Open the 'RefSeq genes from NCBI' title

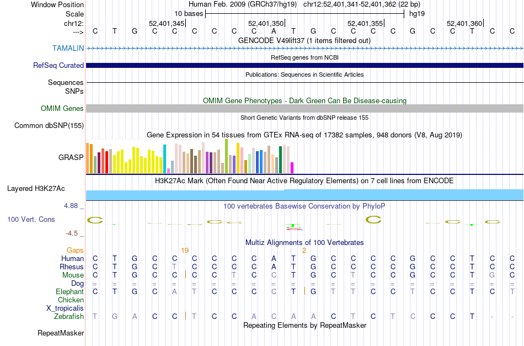[x=304, y=57]
